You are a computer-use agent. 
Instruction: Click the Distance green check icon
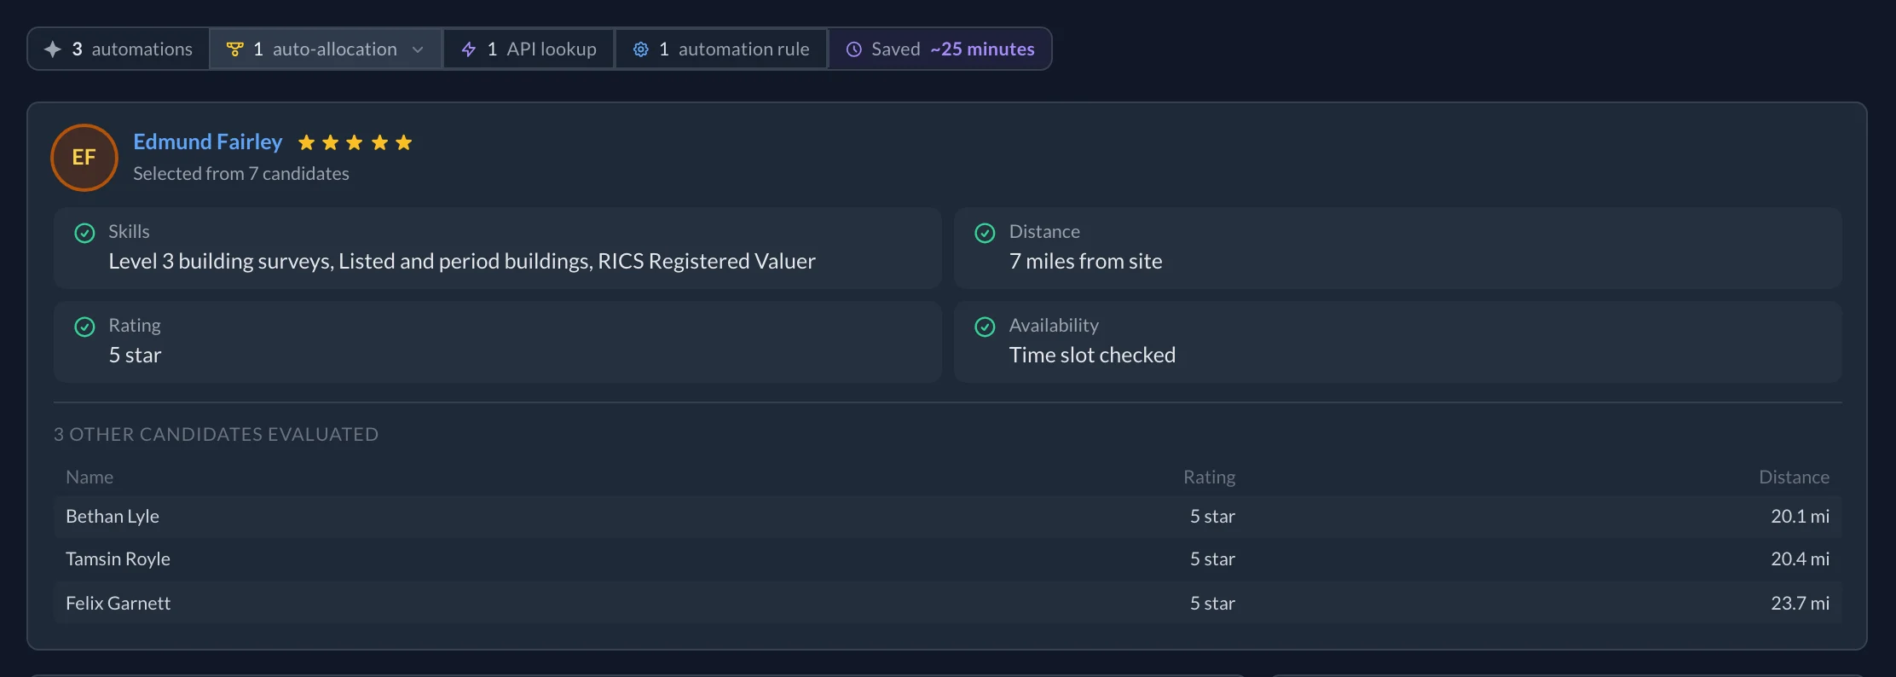click(985, 233)
